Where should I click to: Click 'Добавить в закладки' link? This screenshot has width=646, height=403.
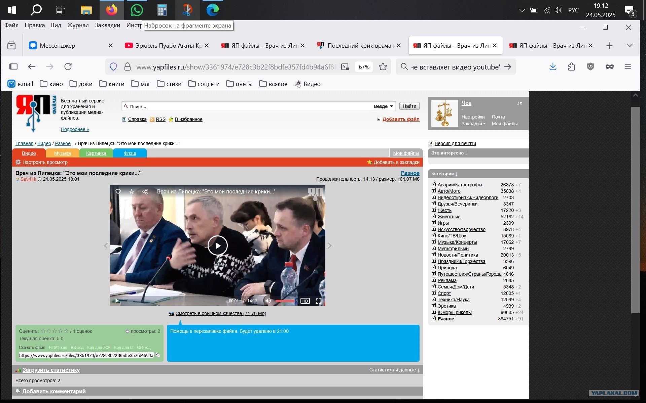coord(396,162)
